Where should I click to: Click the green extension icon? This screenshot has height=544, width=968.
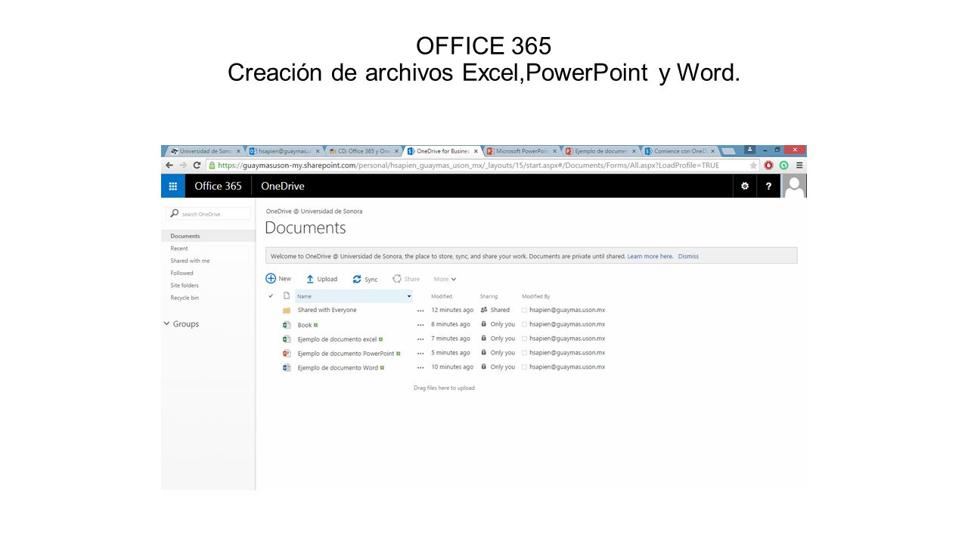pyautogui.click(x=784, y=165)
